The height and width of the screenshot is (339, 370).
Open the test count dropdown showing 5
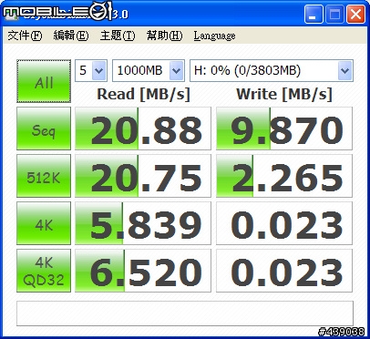pyautogui.click(x=91, y=70)
